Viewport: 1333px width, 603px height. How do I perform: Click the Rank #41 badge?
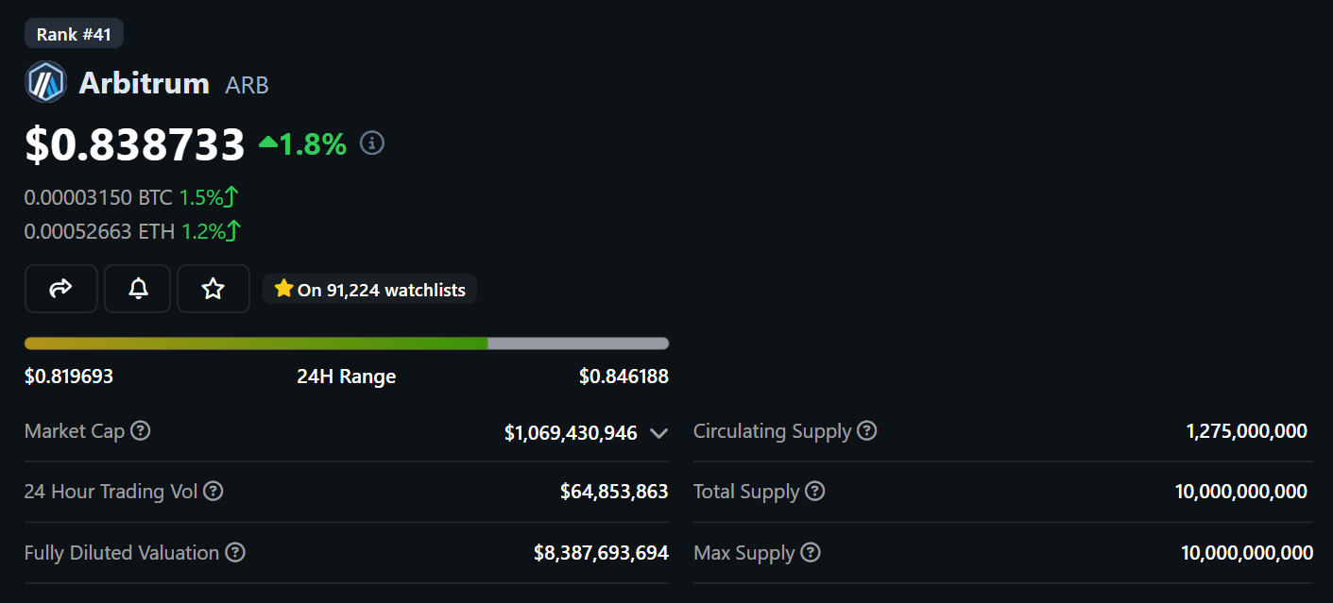click(x=74, y=34)
